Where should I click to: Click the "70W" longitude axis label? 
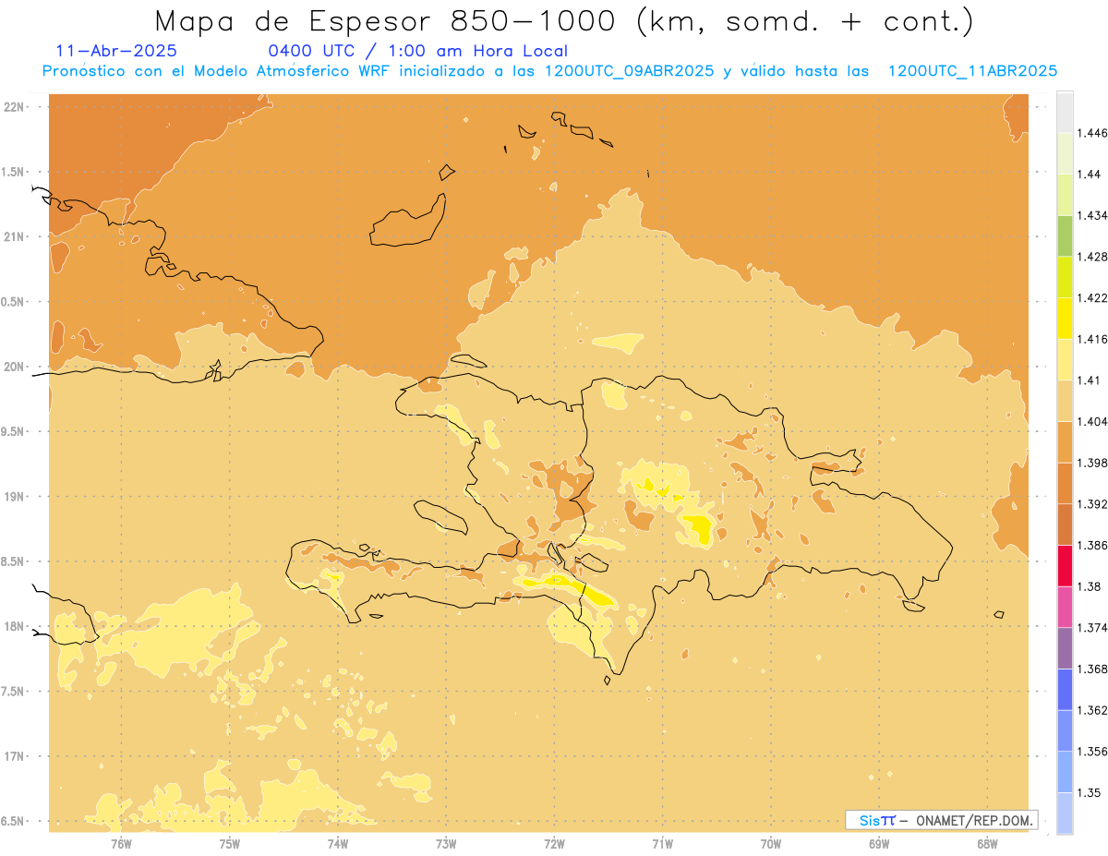coord(771,843)
